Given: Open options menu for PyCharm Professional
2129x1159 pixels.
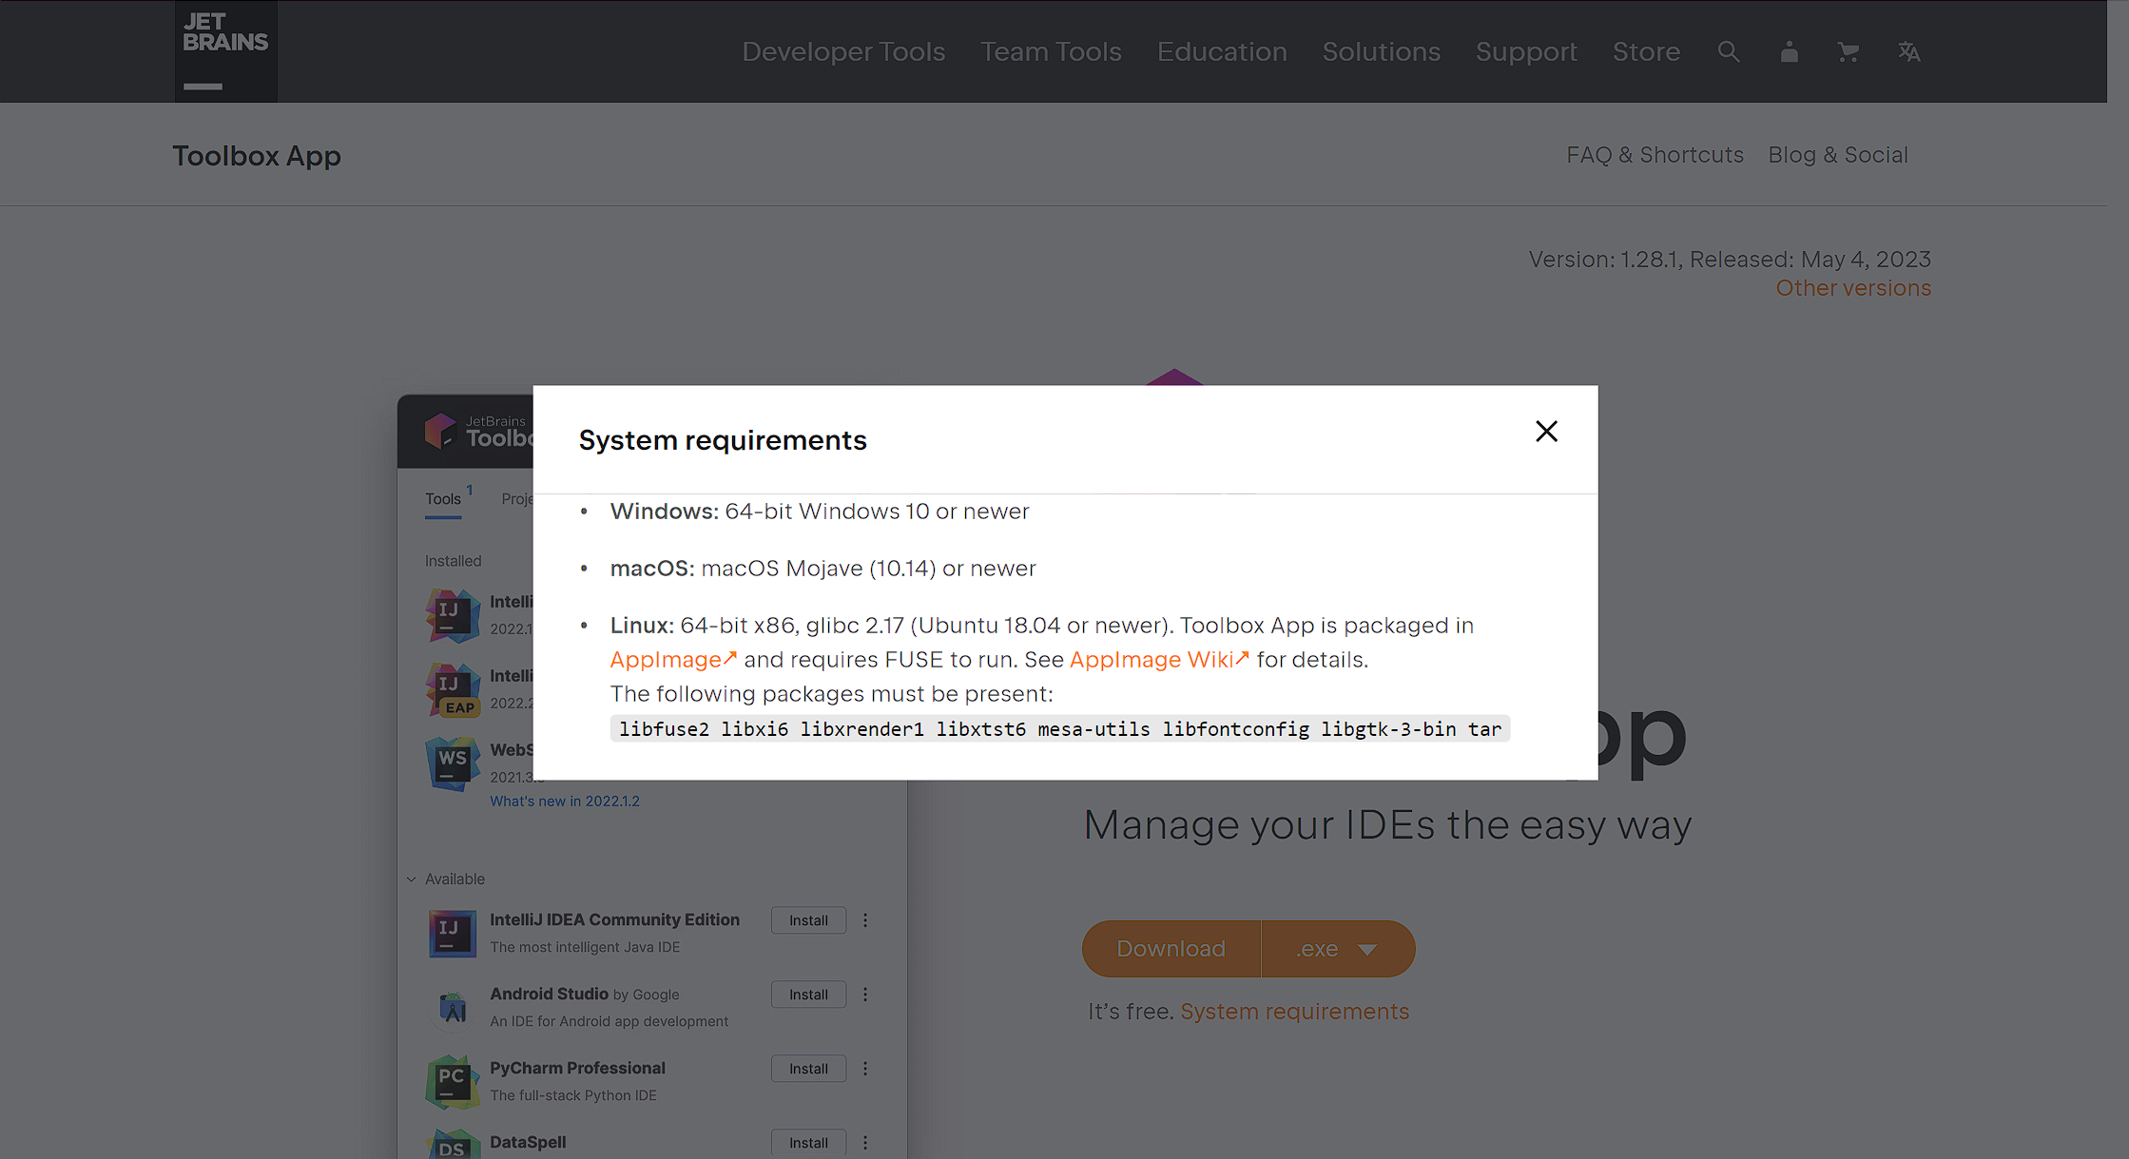Looking at the screenshot, I should pyautogui.click(x=865, y=1068).
